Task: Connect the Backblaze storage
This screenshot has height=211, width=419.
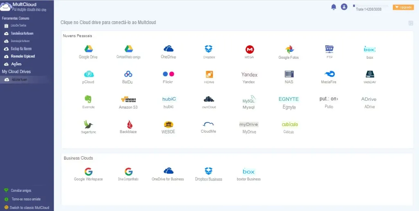Action: pos(130,124)
